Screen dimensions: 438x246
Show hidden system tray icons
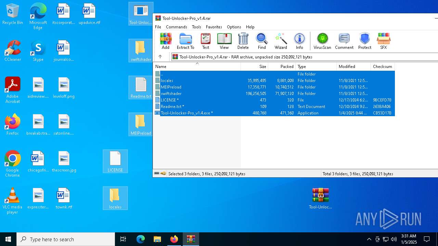(369, 239)
